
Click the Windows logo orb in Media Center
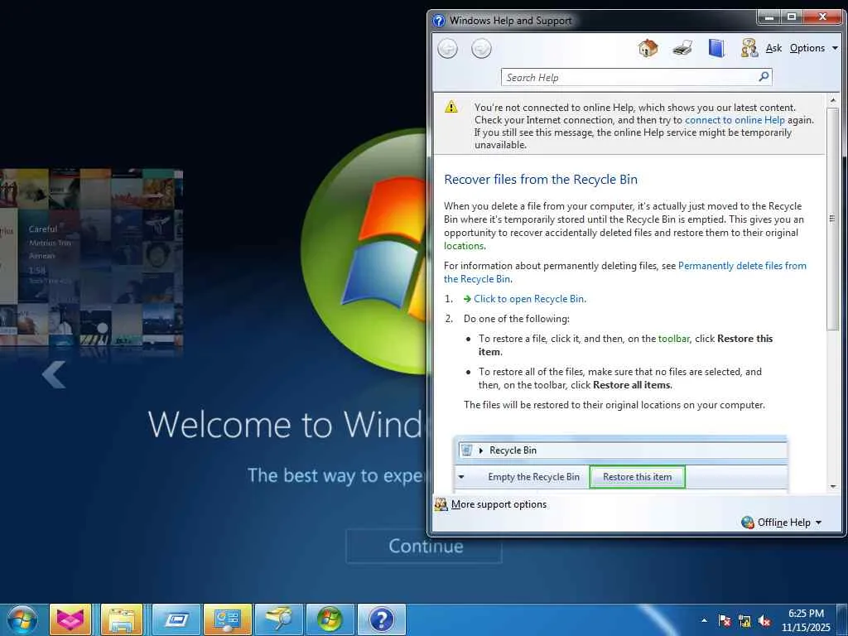coord(364,251)
